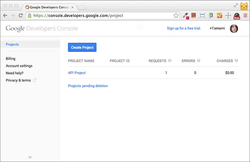The image size is (250, 162).
Task: Open the crosshair ruler extension
Action: (228, 16)
